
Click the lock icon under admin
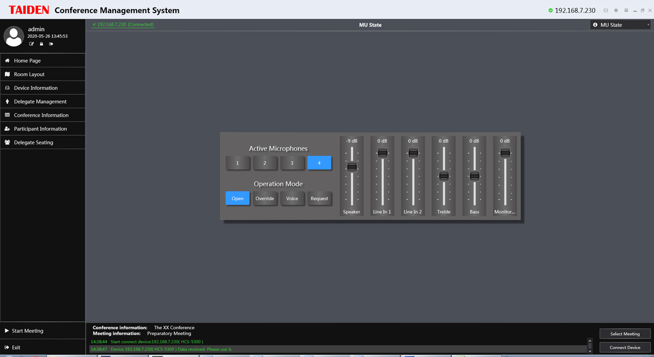coord(41,44)
